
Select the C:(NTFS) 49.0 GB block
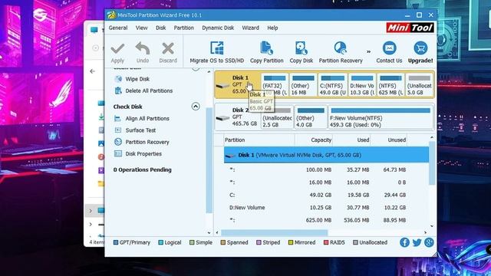pos(332,85)
